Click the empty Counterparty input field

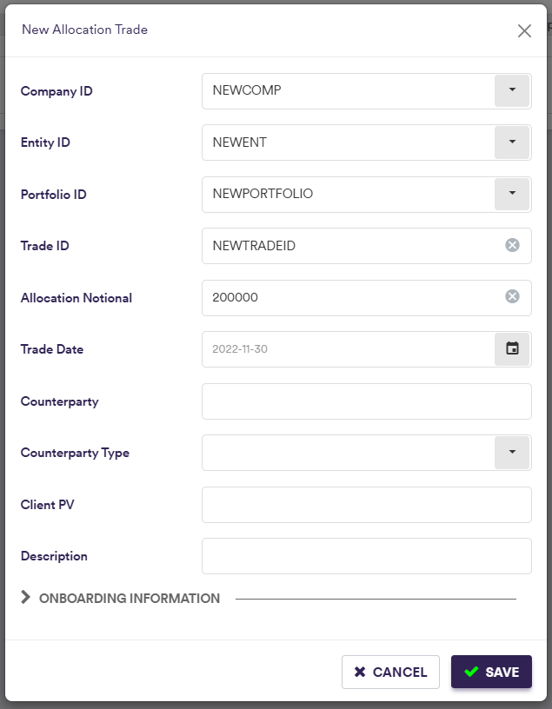[x=366, y=401]
